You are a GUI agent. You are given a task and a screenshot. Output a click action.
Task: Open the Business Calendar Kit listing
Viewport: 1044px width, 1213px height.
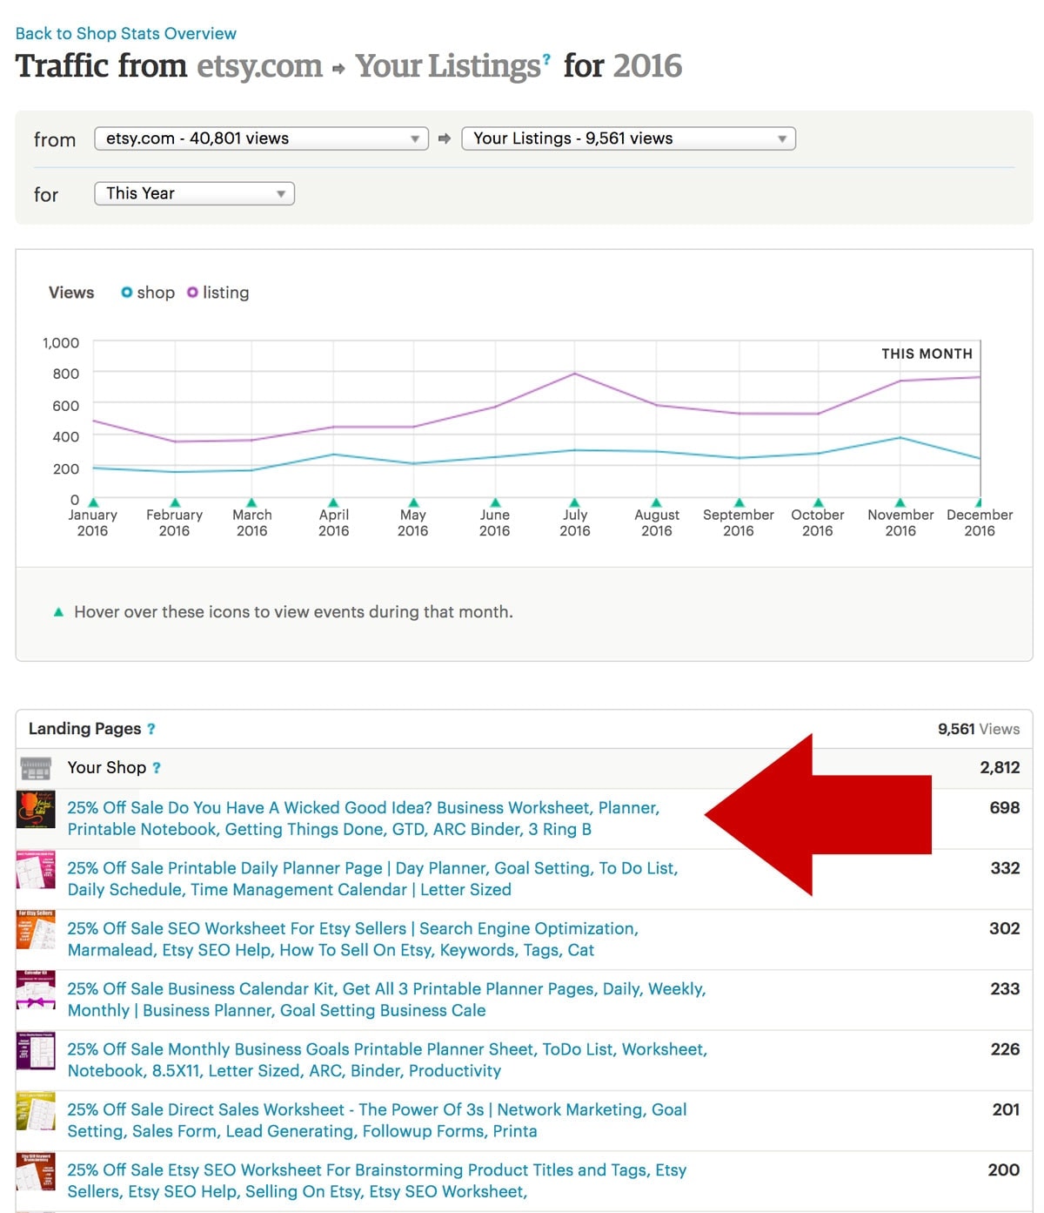coord(387,1000)
